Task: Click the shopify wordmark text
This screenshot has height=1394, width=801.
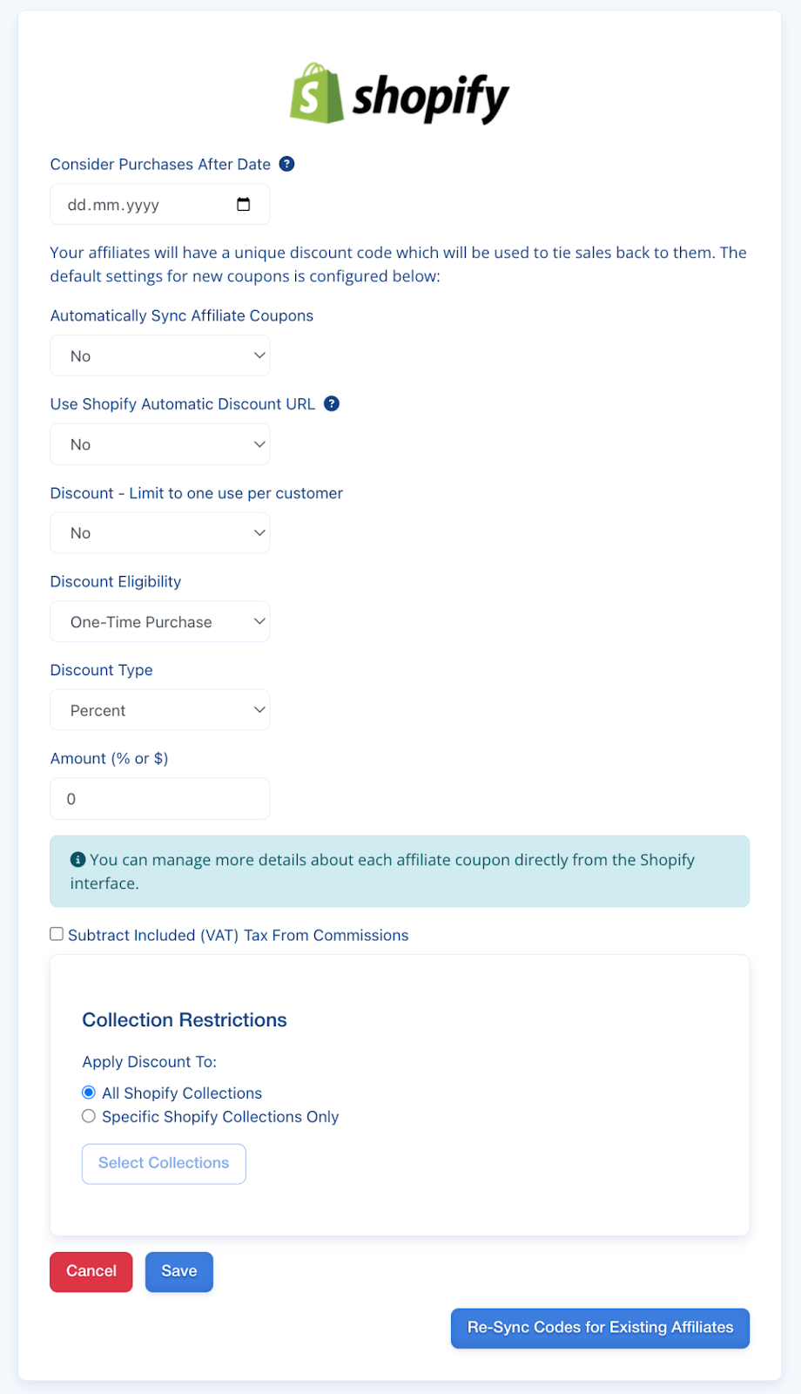Action: coord(431,96)
